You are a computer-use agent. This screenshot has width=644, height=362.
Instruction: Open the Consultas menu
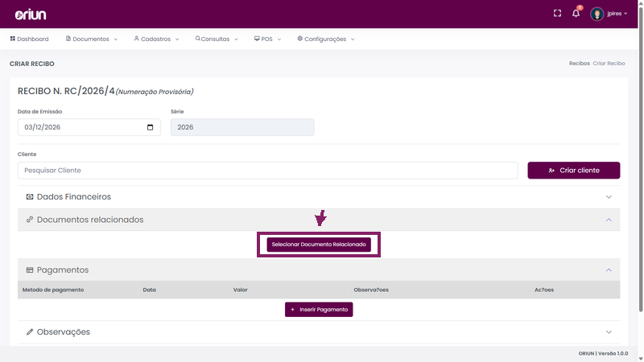pyautogui.click(x=217, y=39)
